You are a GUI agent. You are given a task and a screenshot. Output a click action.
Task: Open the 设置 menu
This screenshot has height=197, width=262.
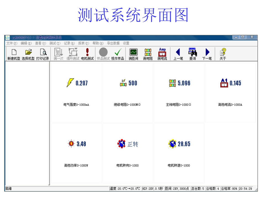point(126,43)
